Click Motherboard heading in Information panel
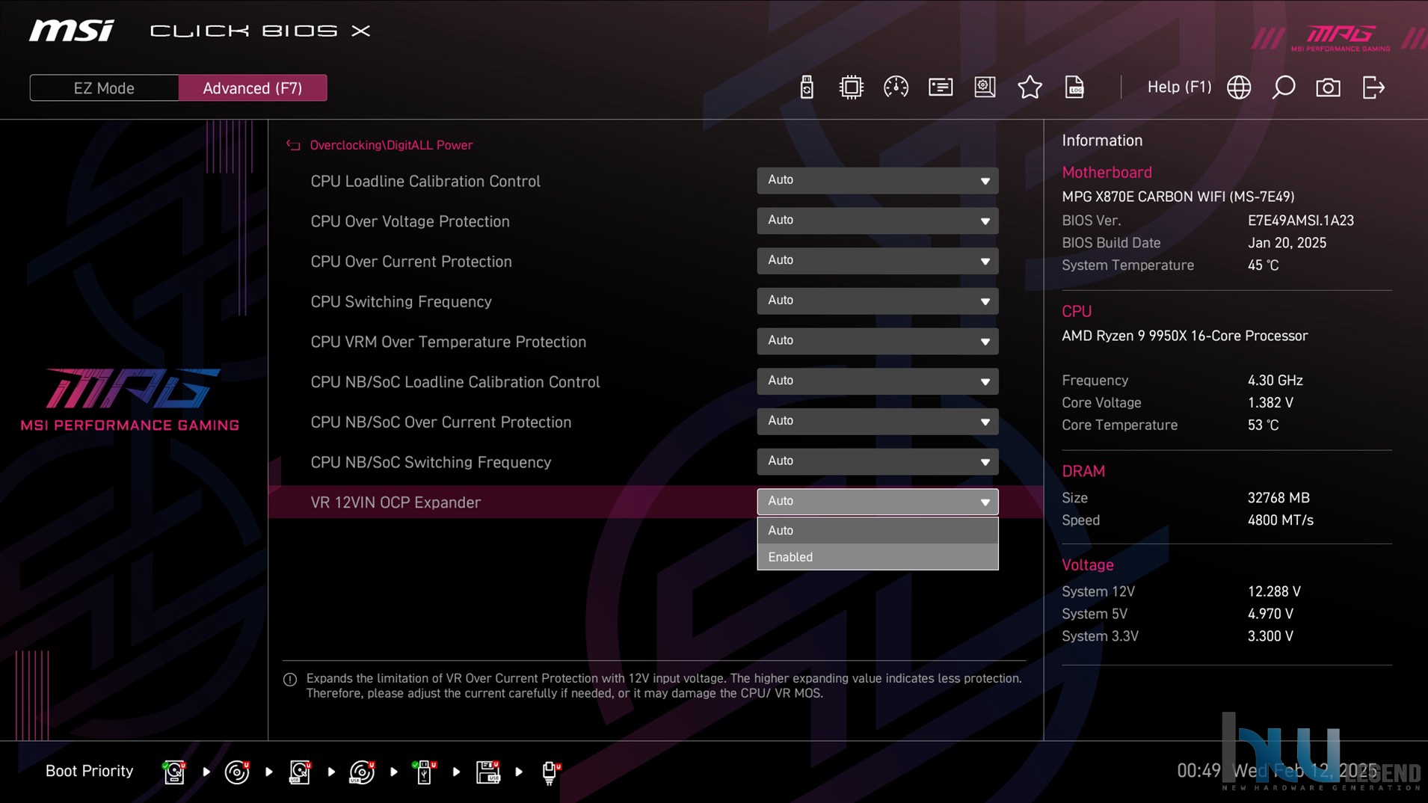This screenshot has height=803, width=1428. tap(1107, 173)
